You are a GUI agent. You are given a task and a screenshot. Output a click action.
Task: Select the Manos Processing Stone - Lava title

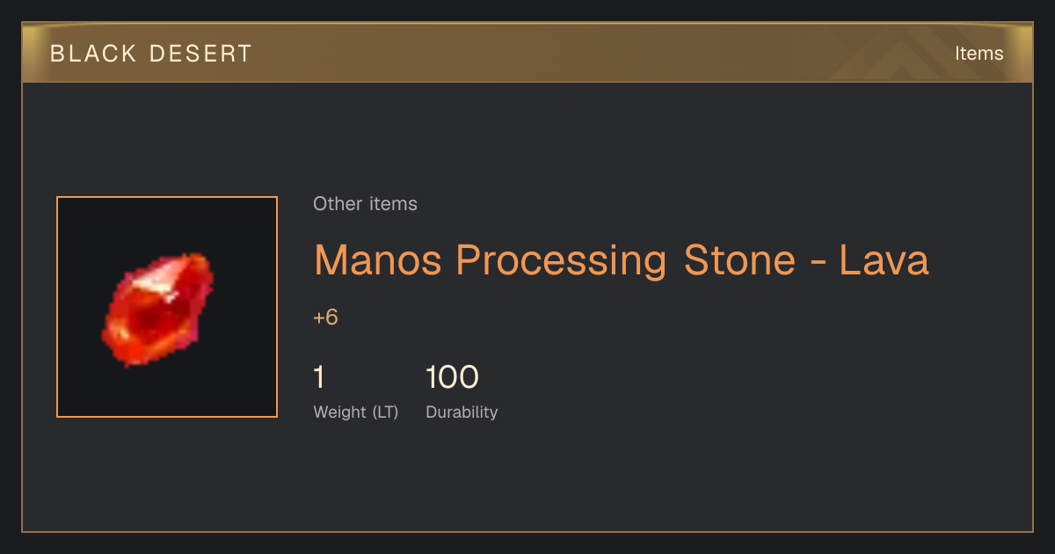(x=622, y=260)
